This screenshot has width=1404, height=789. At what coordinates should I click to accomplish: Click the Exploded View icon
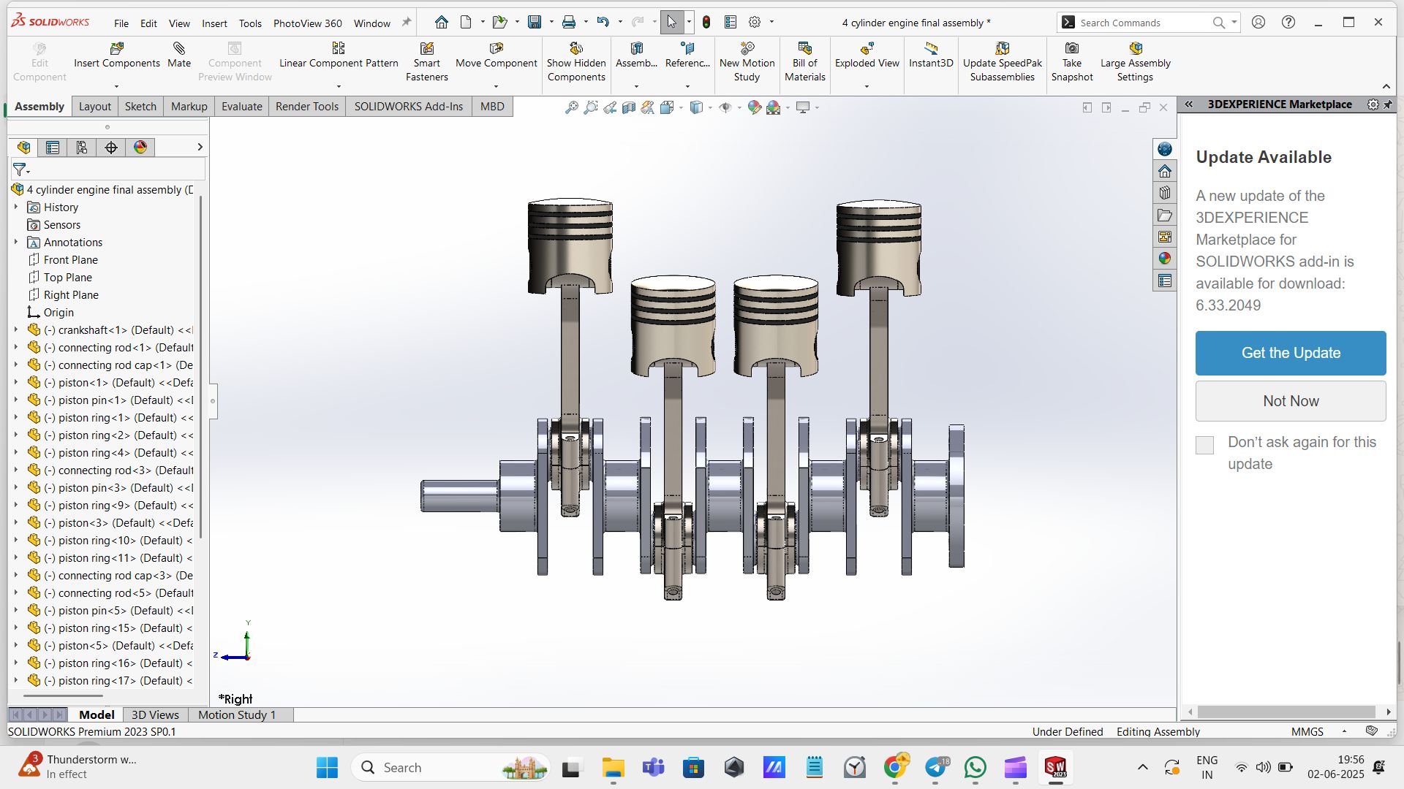[867, 49]
